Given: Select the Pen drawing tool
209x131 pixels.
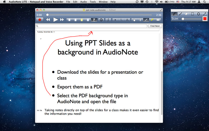Looking at the screenshot, I should tap(146, 20).
